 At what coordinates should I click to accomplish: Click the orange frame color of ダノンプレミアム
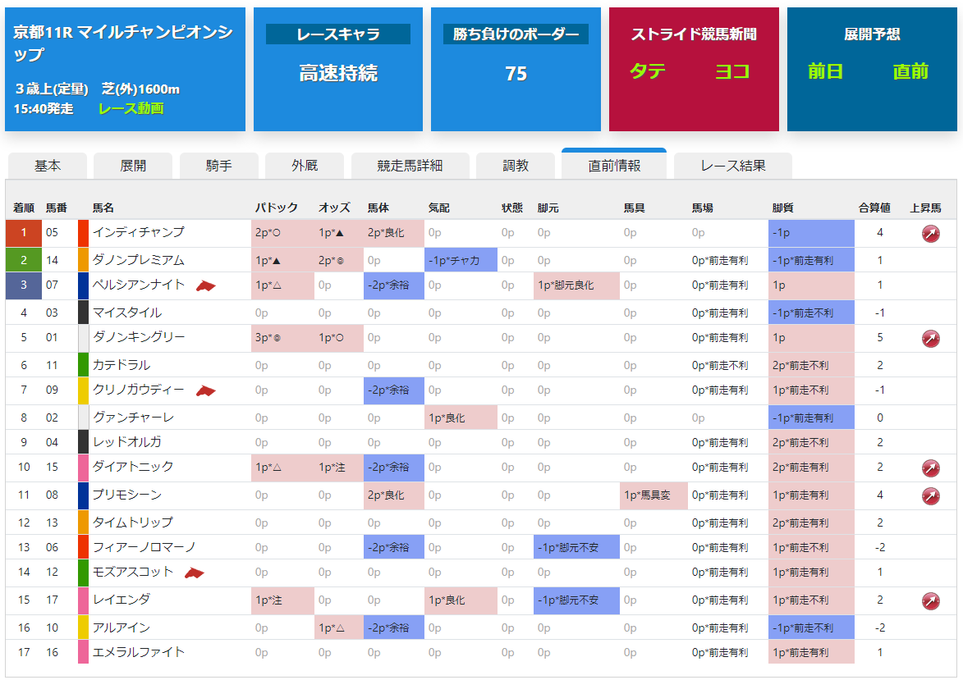click(x=84, y=260)
